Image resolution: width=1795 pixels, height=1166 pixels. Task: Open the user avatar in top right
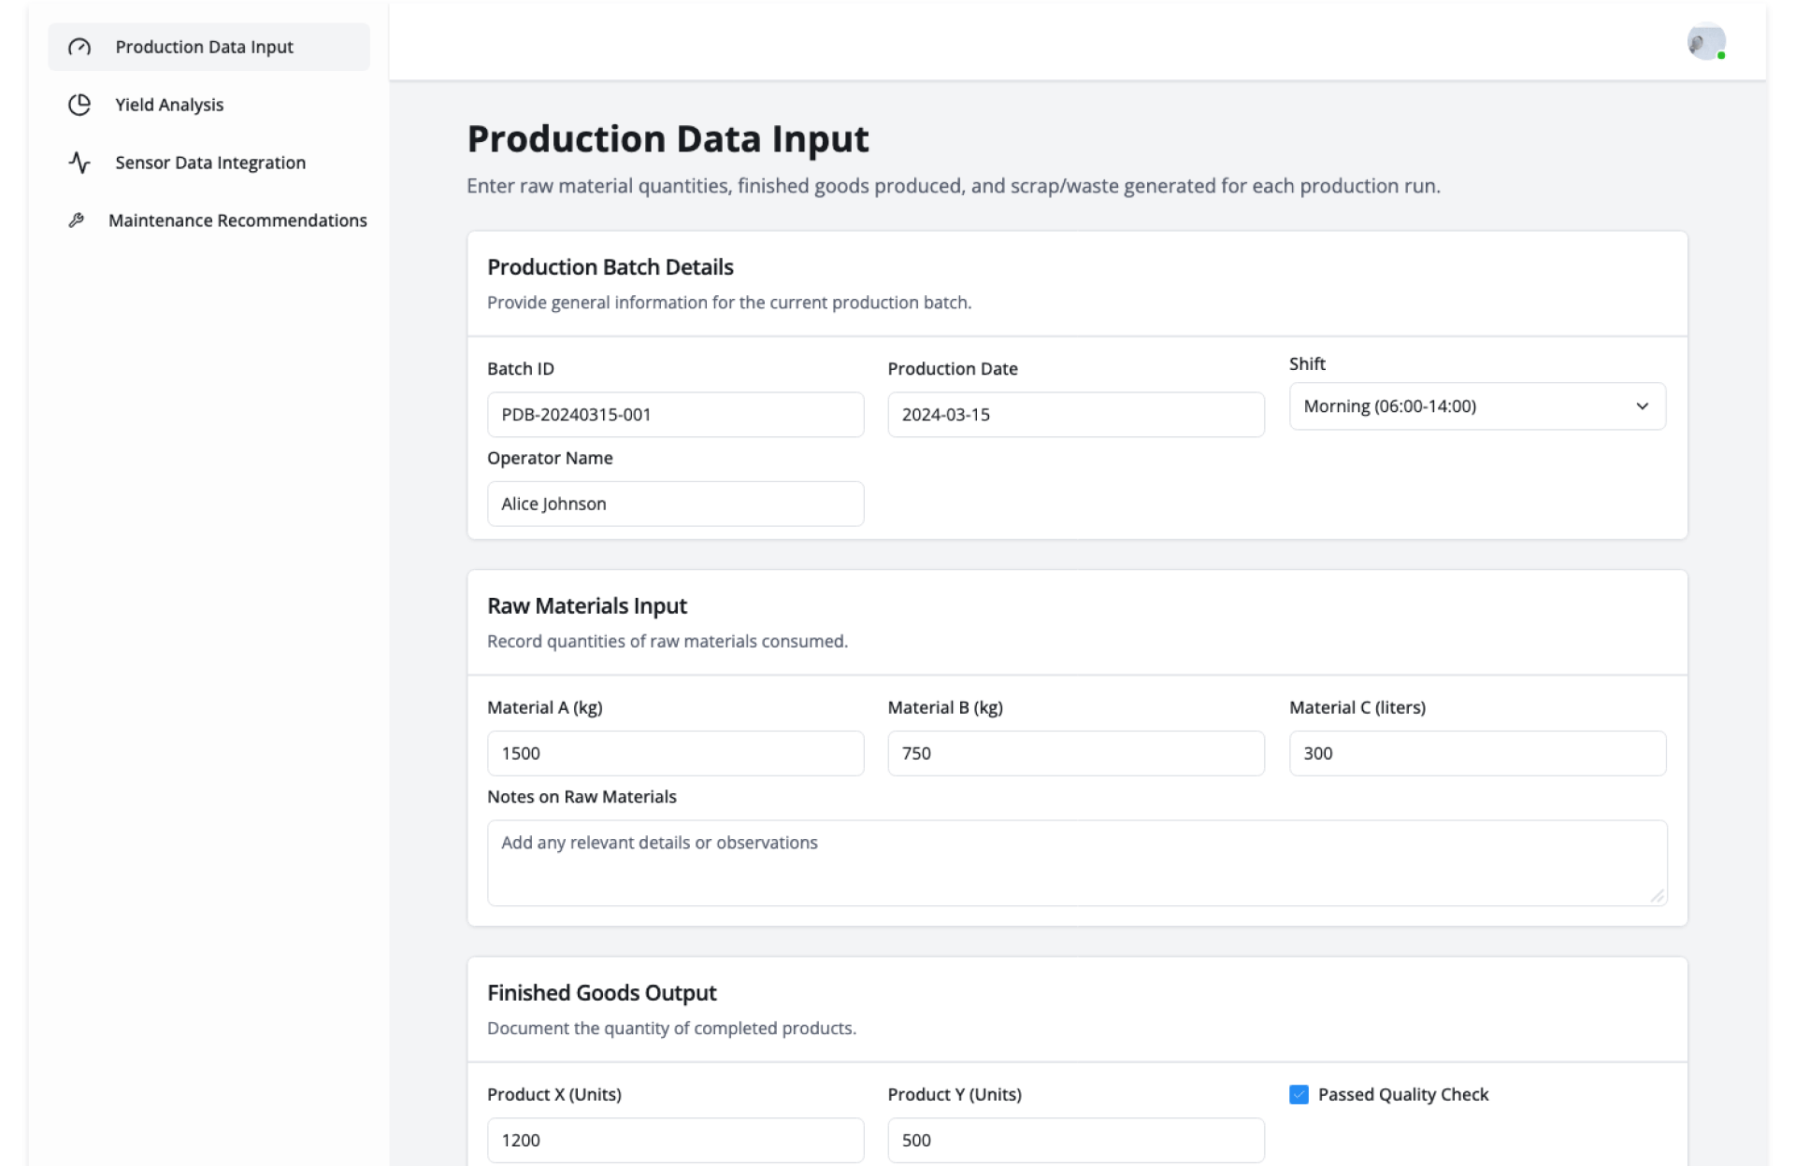[x=1705, y=42]
